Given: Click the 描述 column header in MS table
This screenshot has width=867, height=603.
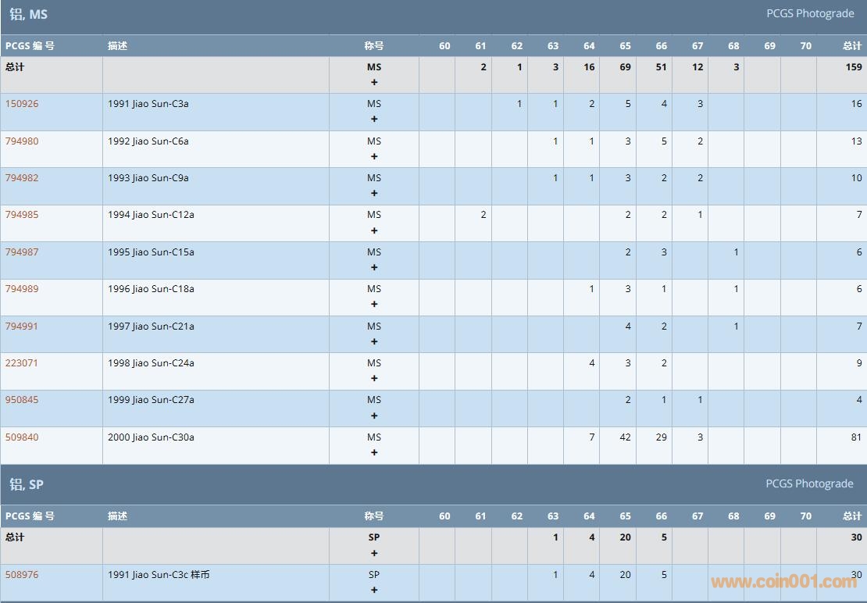Looking at the screenshot, I should [x=118, y=46].
